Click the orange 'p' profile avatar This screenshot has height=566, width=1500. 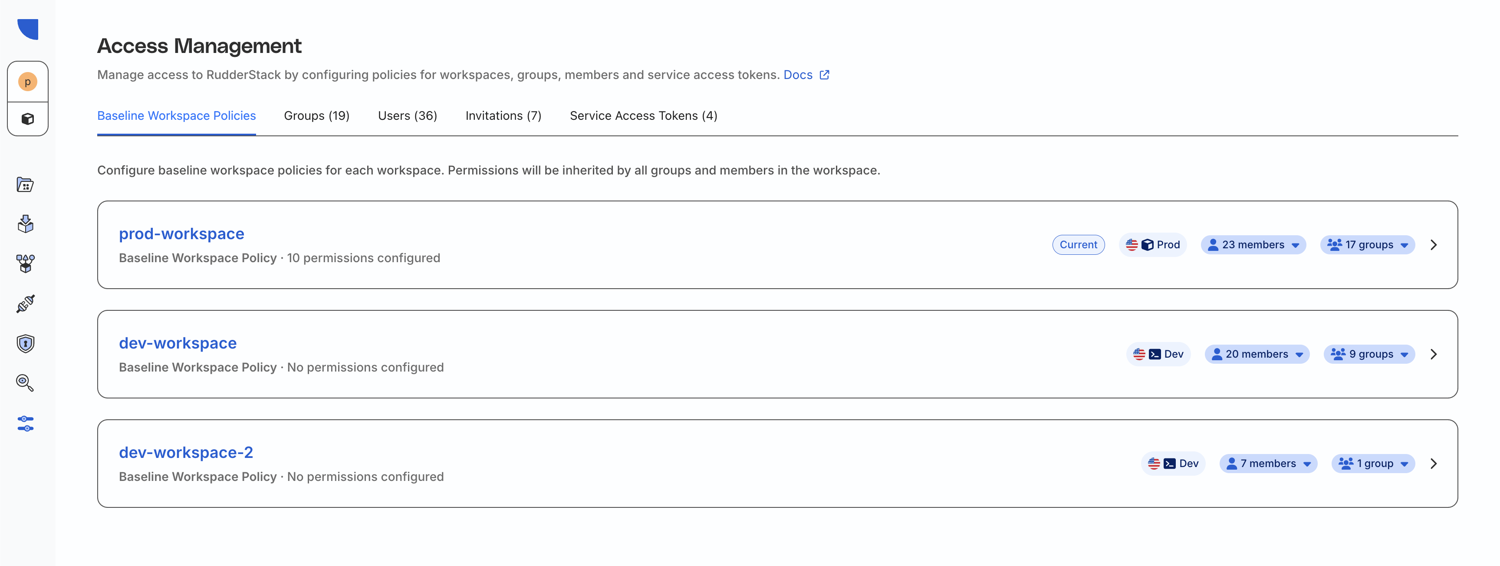pos(27,82)
